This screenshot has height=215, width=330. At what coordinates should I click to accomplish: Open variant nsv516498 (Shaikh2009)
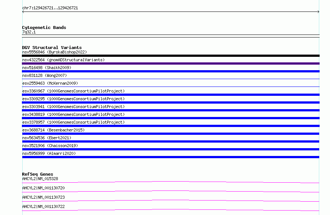coord(47,68)
